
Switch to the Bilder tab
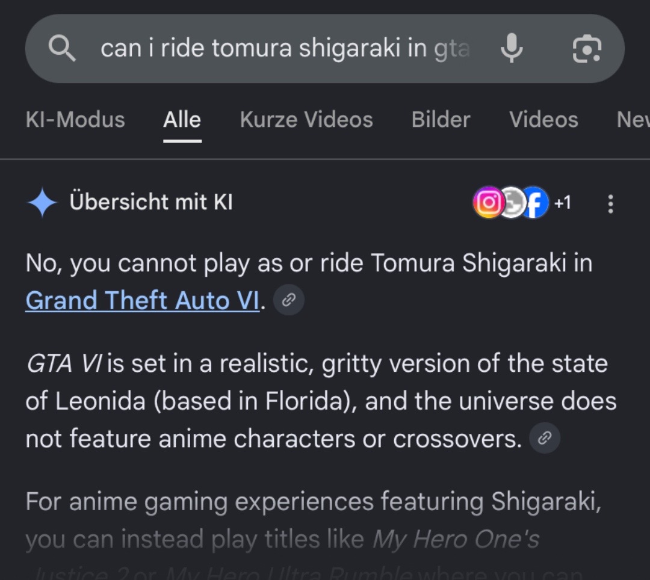click(x=441, y=120)
